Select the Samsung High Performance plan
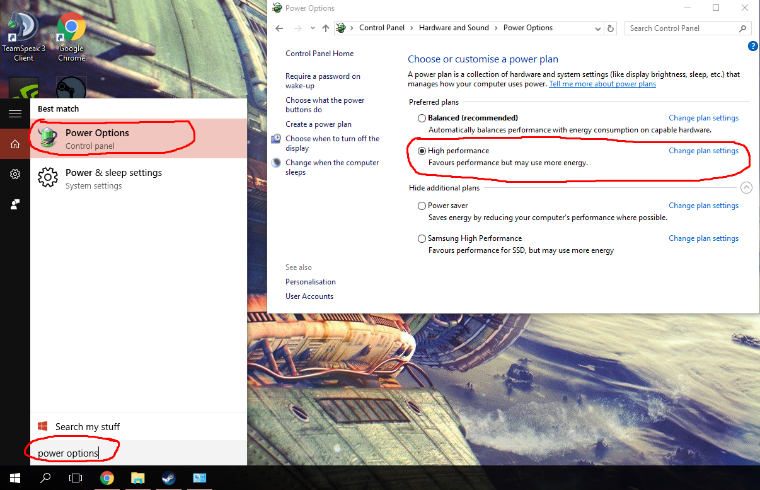 [422, 238]
